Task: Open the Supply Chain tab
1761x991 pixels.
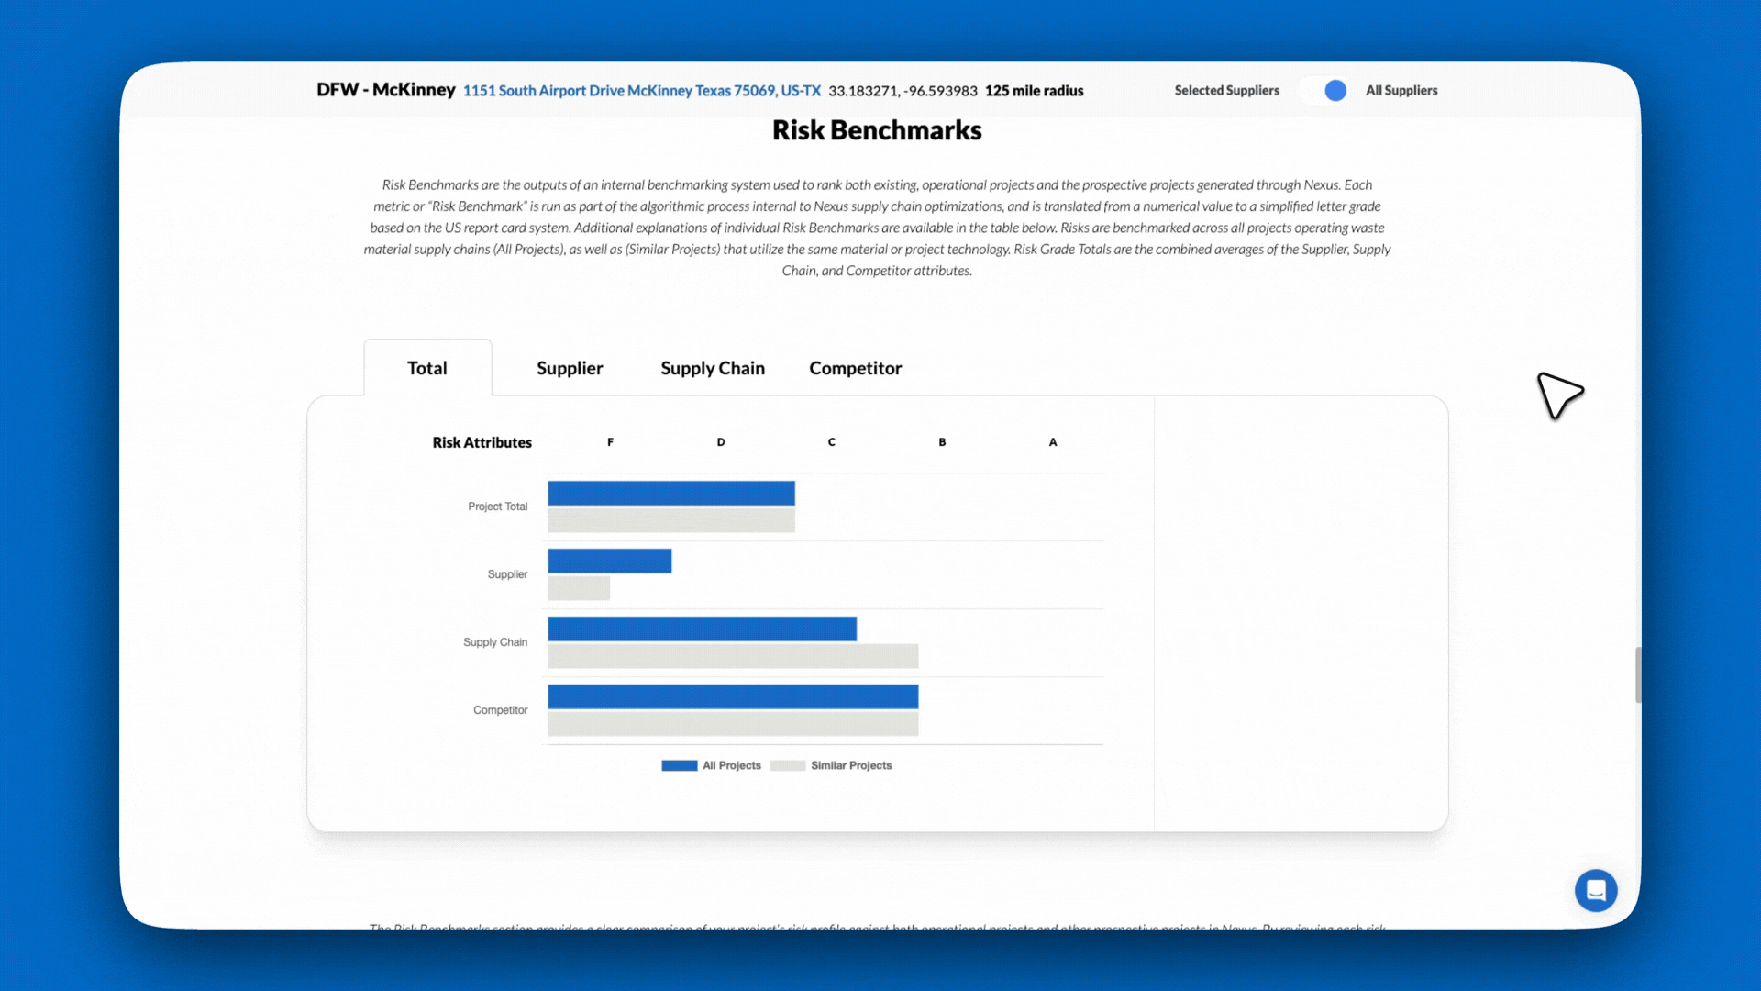Action: coord(713,368)
